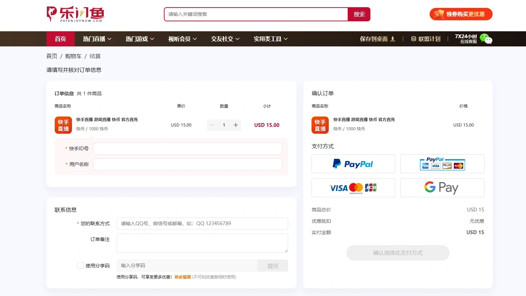This screenshot has height=296, width=526.
Task: Click the red 搜索 search button
Action: pos(359,14)
